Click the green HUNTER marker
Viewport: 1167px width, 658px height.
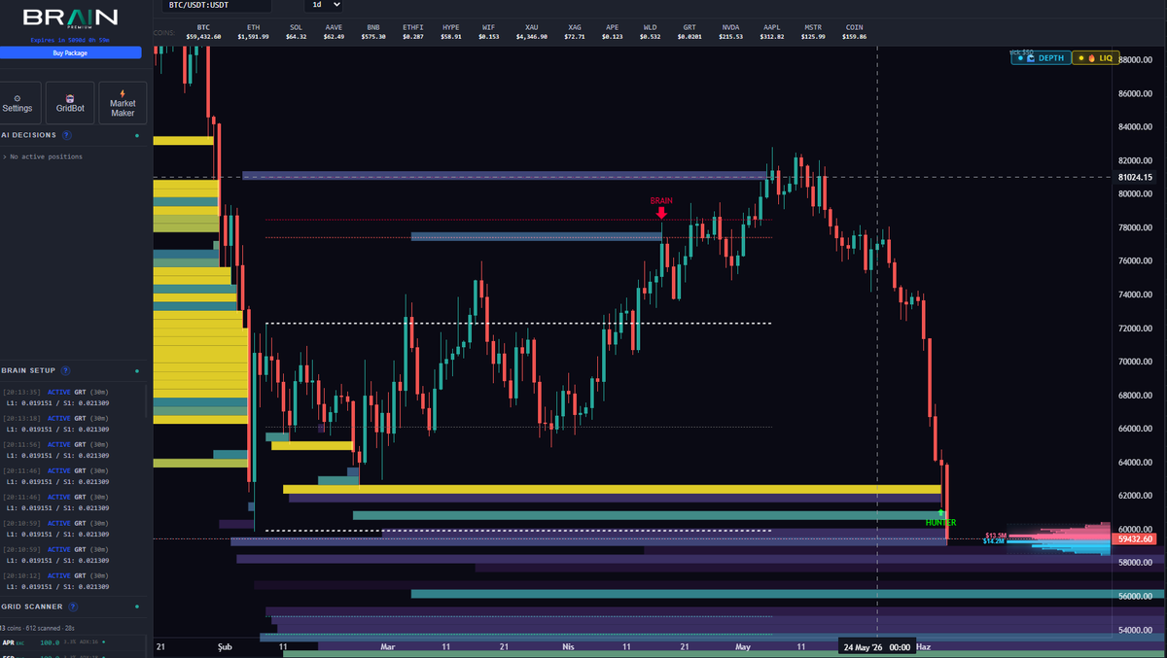point(940,517)
